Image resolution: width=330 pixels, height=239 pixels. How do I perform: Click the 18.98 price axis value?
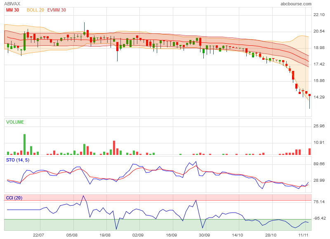click(319, 48)
